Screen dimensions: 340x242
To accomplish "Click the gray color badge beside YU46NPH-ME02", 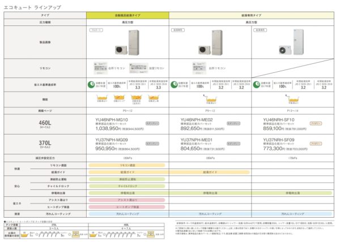I will point(233,123).
